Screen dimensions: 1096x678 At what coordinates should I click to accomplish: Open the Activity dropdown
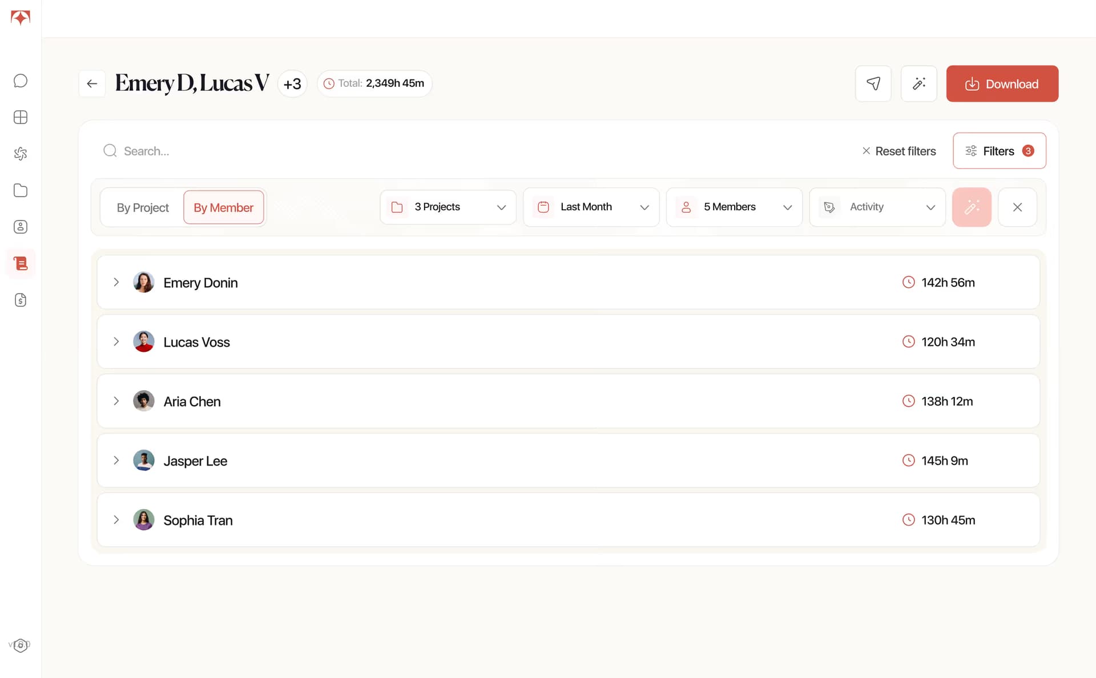coord(877,207)
